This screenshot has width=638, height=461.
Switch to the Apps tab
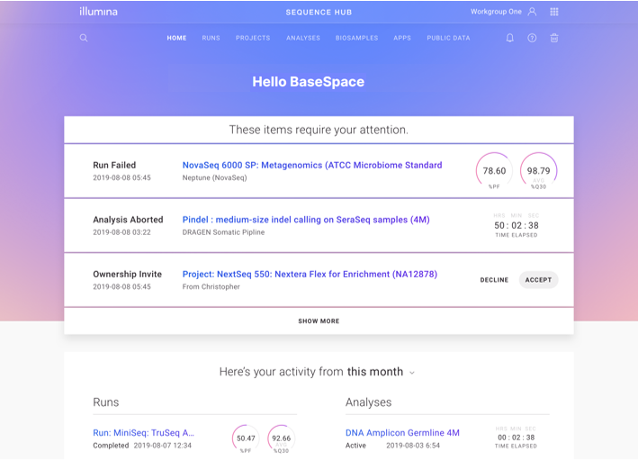[x=402, y=38]
